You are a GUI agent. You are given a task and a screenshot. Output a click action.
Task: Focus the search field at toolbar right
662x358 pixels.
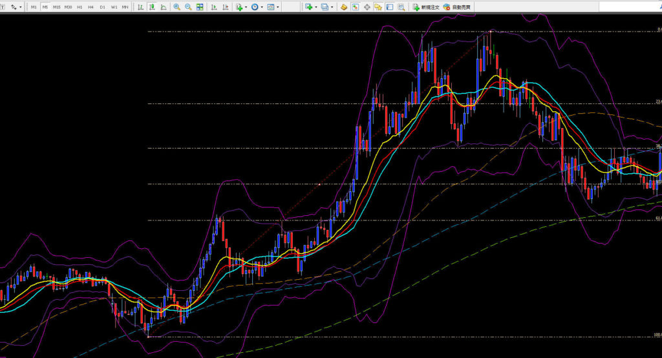pyautogui.click(x=630, y=6)
